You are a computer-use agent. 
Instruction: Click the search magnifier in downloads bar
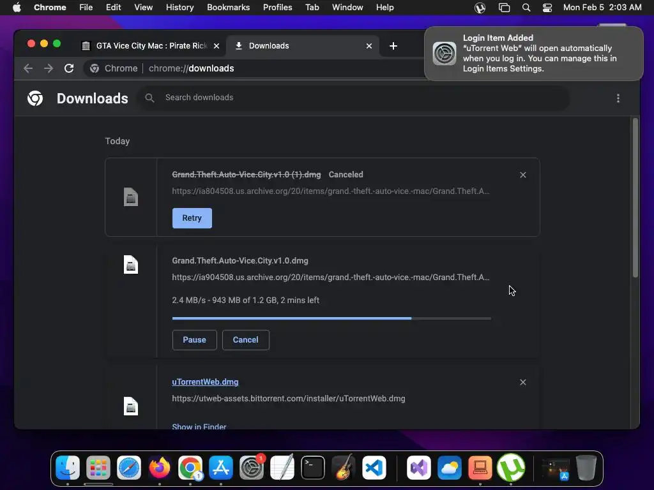click(x=149, y=98)
